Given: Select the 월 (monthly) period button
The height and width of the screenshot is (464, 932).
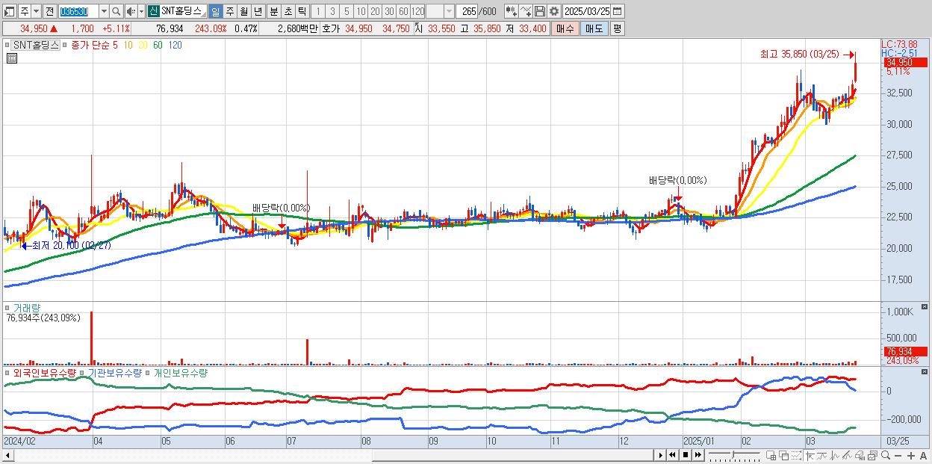Looking at the screenshot, I should coord(243,11).
